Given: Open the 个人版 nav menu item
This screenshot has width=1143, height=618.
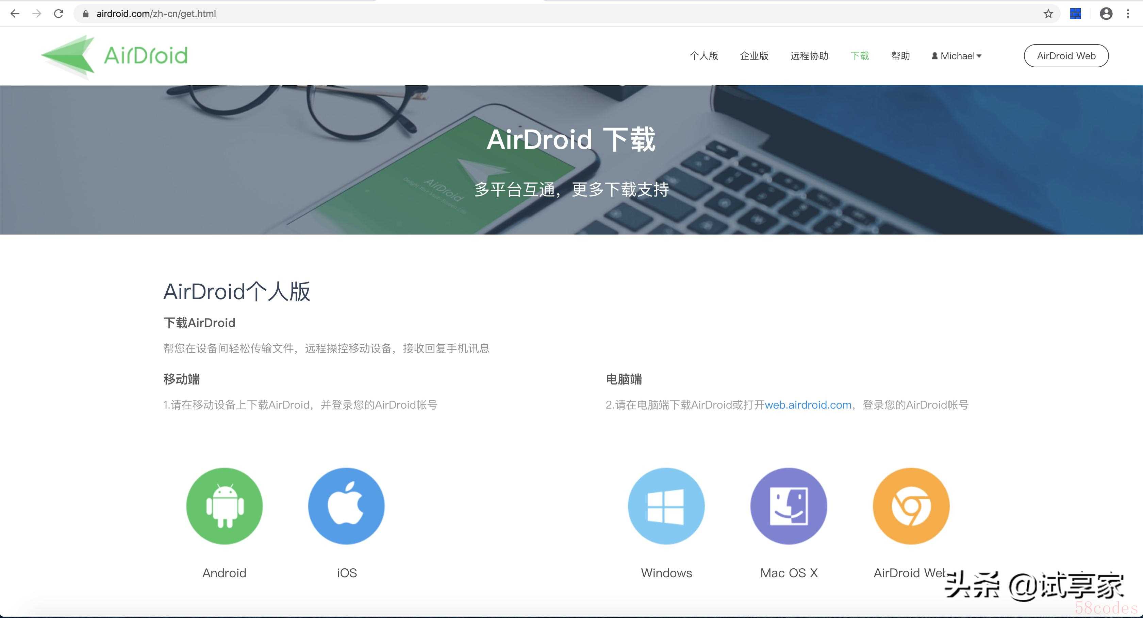Looking at the screenshot, I should pos(704,56).
